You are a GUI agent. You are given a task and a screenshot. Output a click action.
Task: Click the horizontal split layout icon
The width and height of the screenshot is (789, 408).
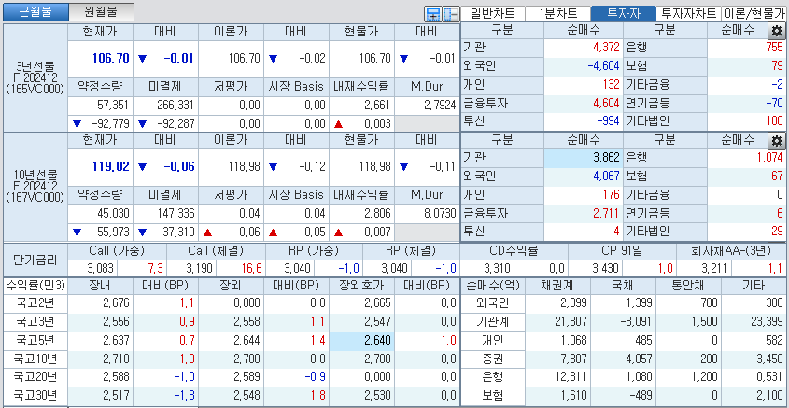pos(432,14)
